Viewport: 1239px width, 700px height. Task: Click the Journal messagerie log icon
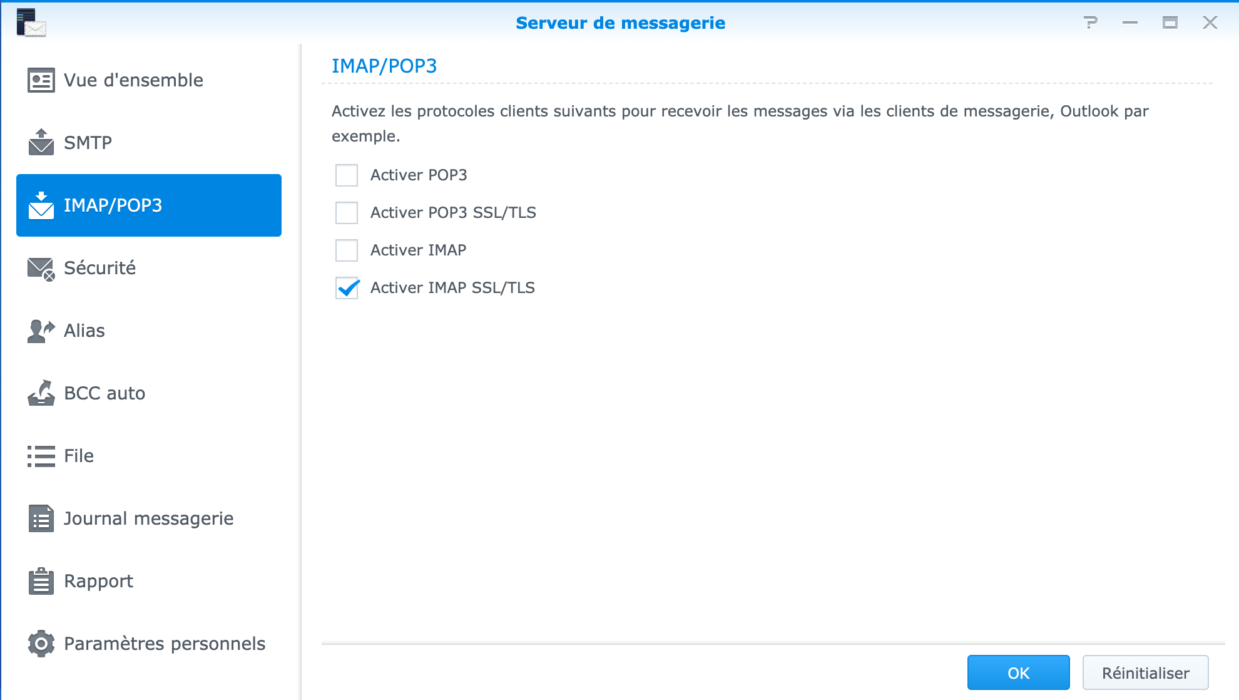coord(41,518)
